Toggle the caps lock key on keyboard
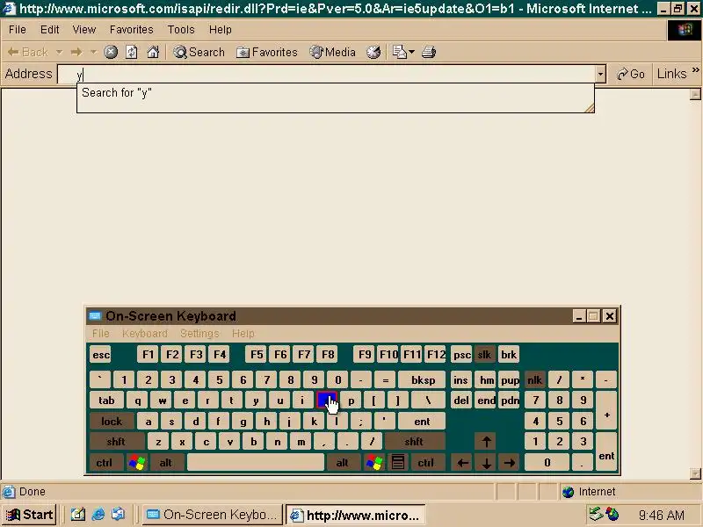 (112, 422)
